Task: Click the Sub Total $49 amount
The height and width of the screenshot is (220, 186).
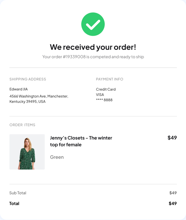Action: [x=173, y=193]
